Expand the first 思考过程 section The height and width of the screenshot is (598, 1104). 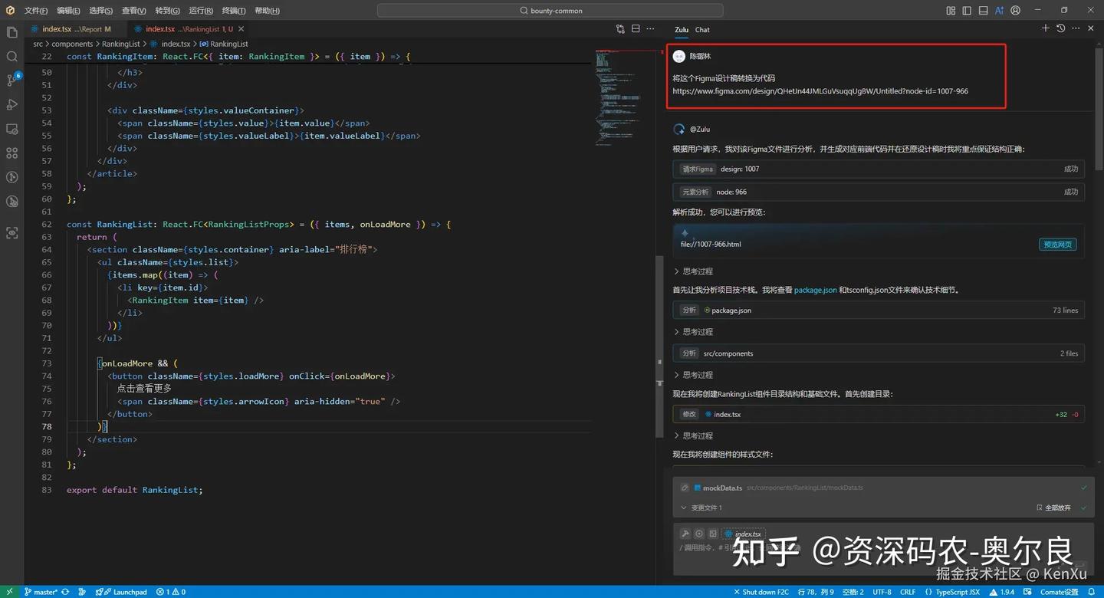pyautogui.click(x=693, y=271)
